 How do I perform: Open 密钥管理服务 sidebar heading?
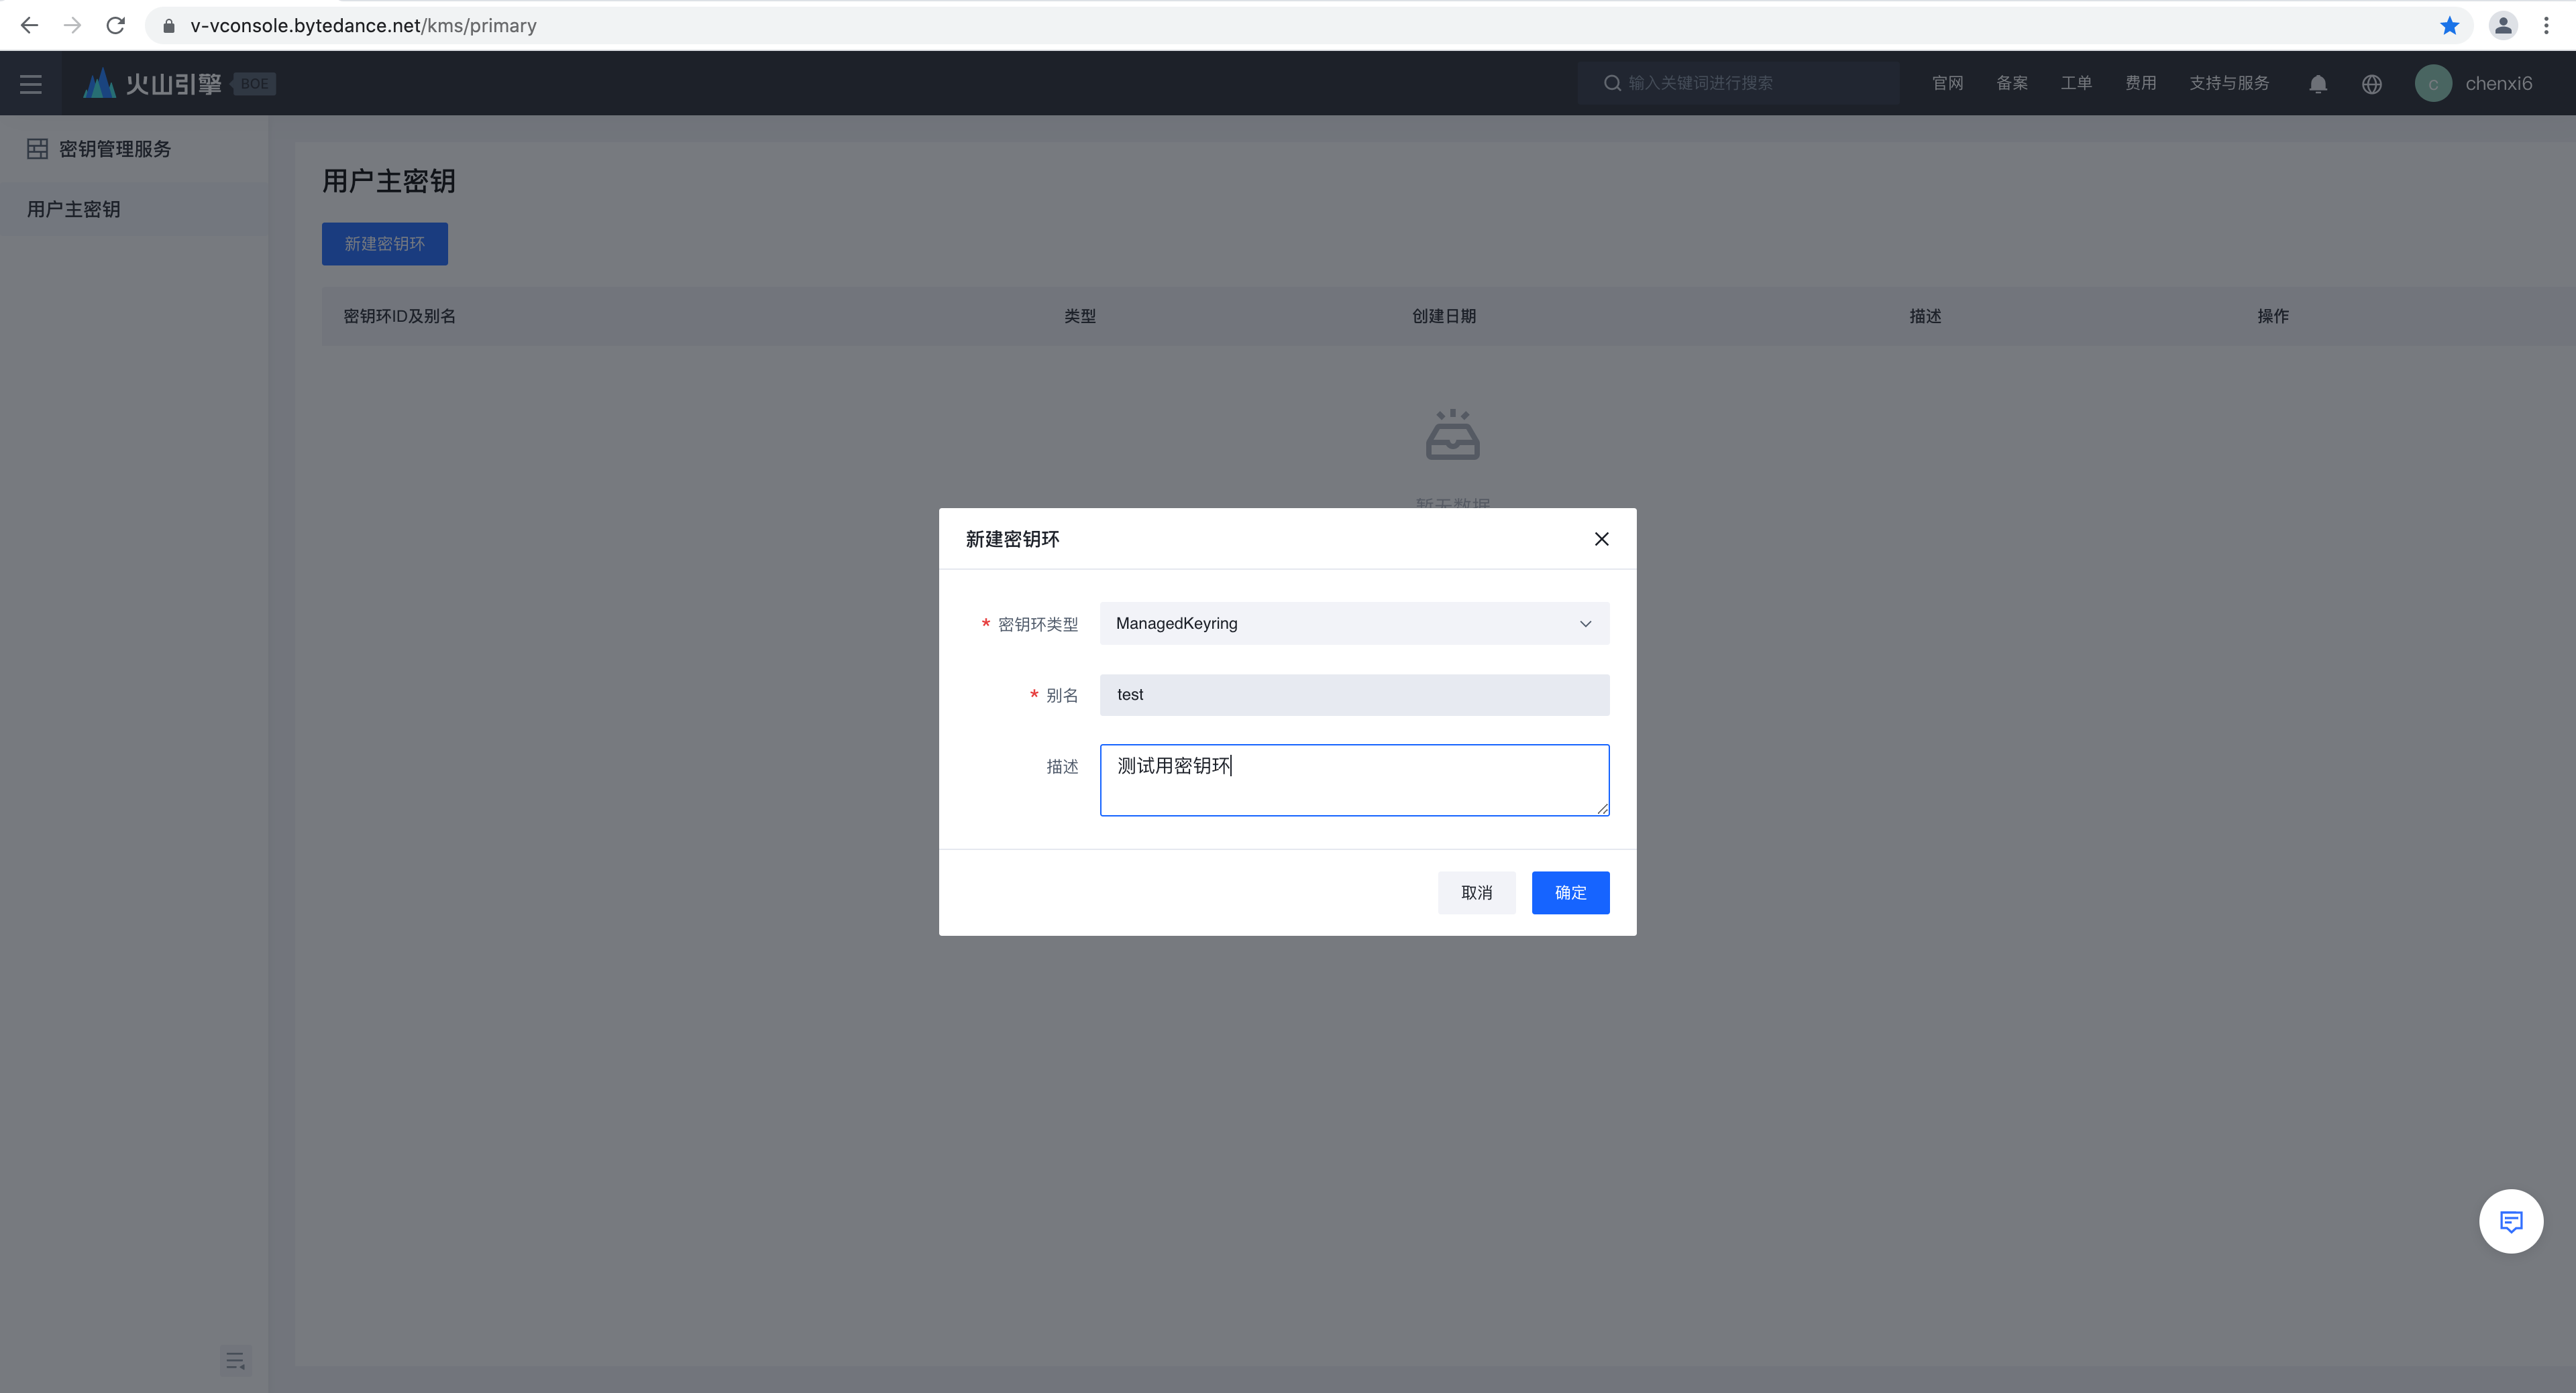pos(115,149)
